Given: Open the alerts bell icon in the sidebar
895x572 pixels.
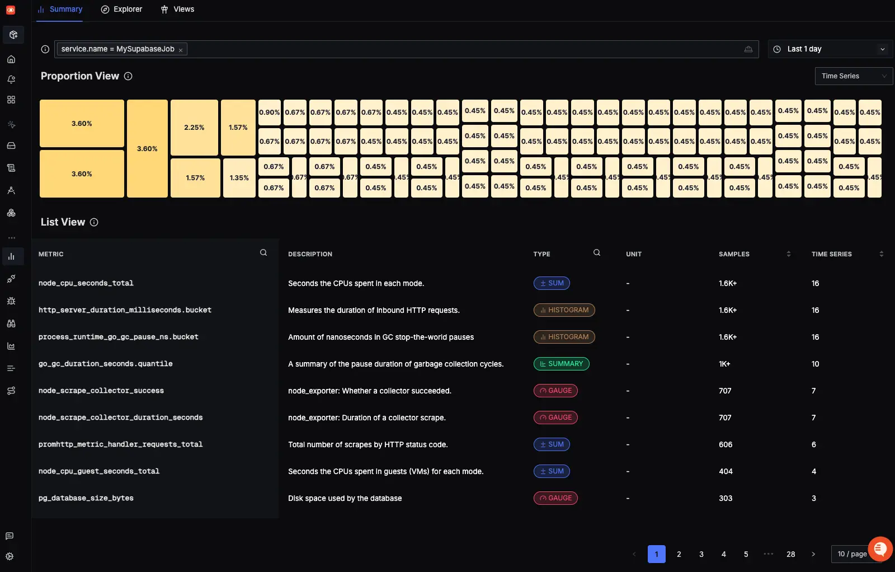Looking at the screenshot, I should (x=11, y=79).
